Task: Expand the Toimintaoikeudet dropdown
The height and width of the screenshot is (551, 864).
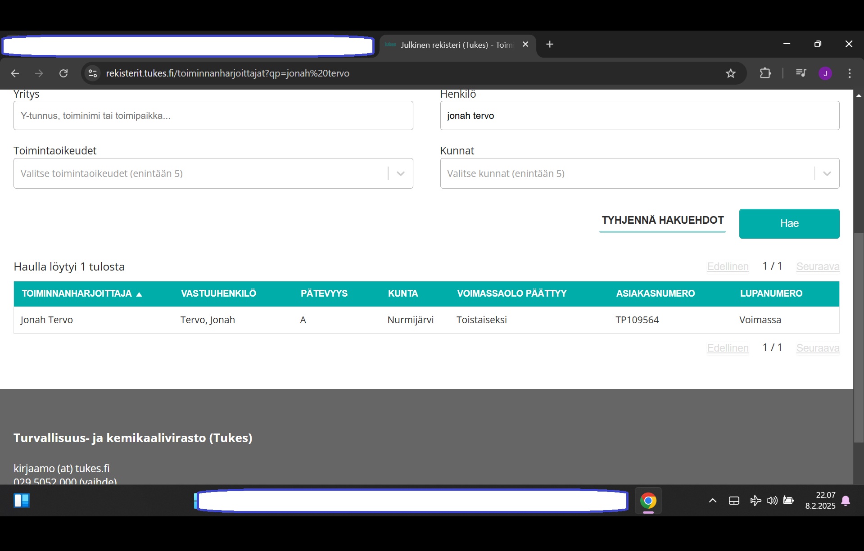Action: tap(400, 173)
